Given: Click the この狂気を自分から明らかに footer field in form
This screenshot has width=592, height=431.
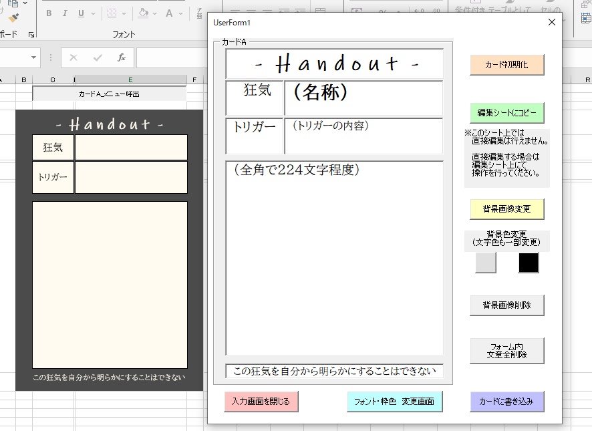Looking at the screenshot, I should (x=335, y=371).
